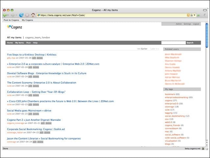Open Enterprise 2.0 as corporate culture catalyst link

53,64
